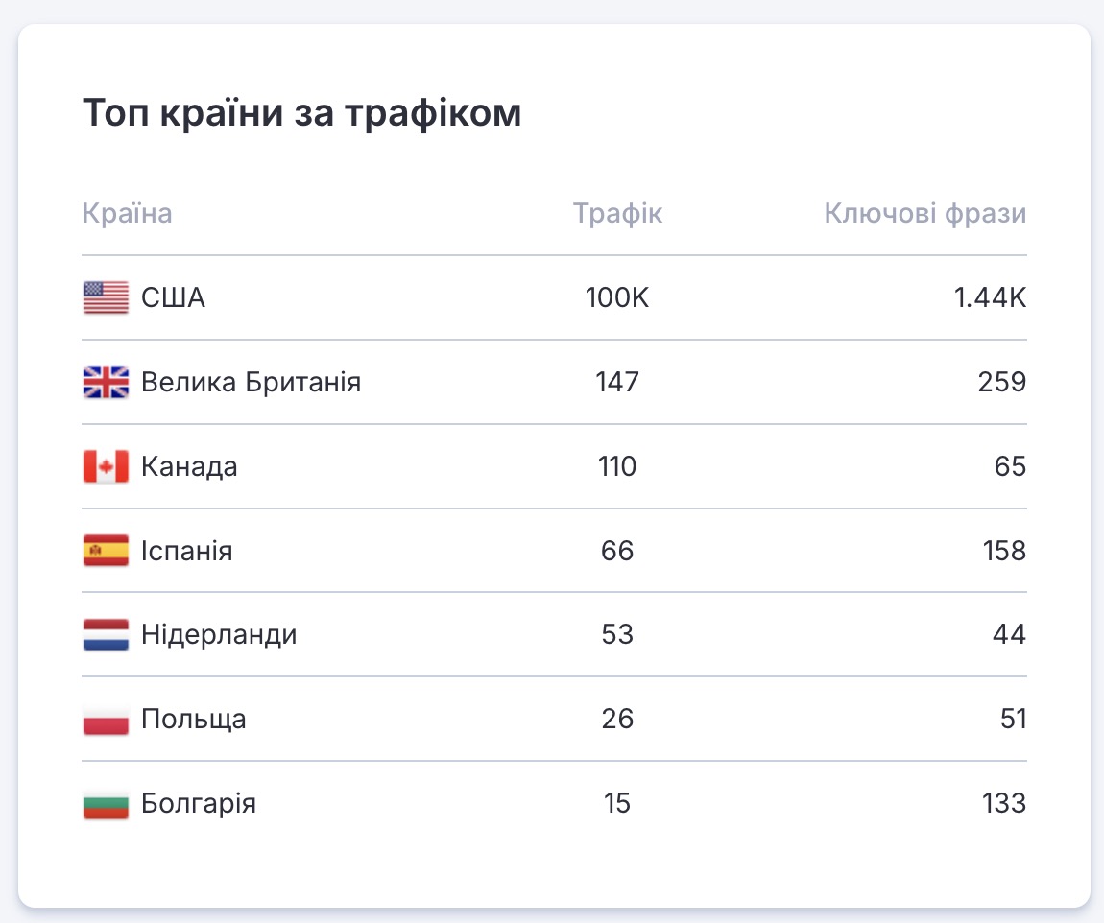Open the Велика Британія country link

[251, 383]
